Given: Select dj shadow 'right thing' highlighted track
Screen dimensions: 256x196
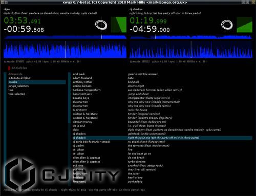Looking at the screenshot, I should (162, 138).
